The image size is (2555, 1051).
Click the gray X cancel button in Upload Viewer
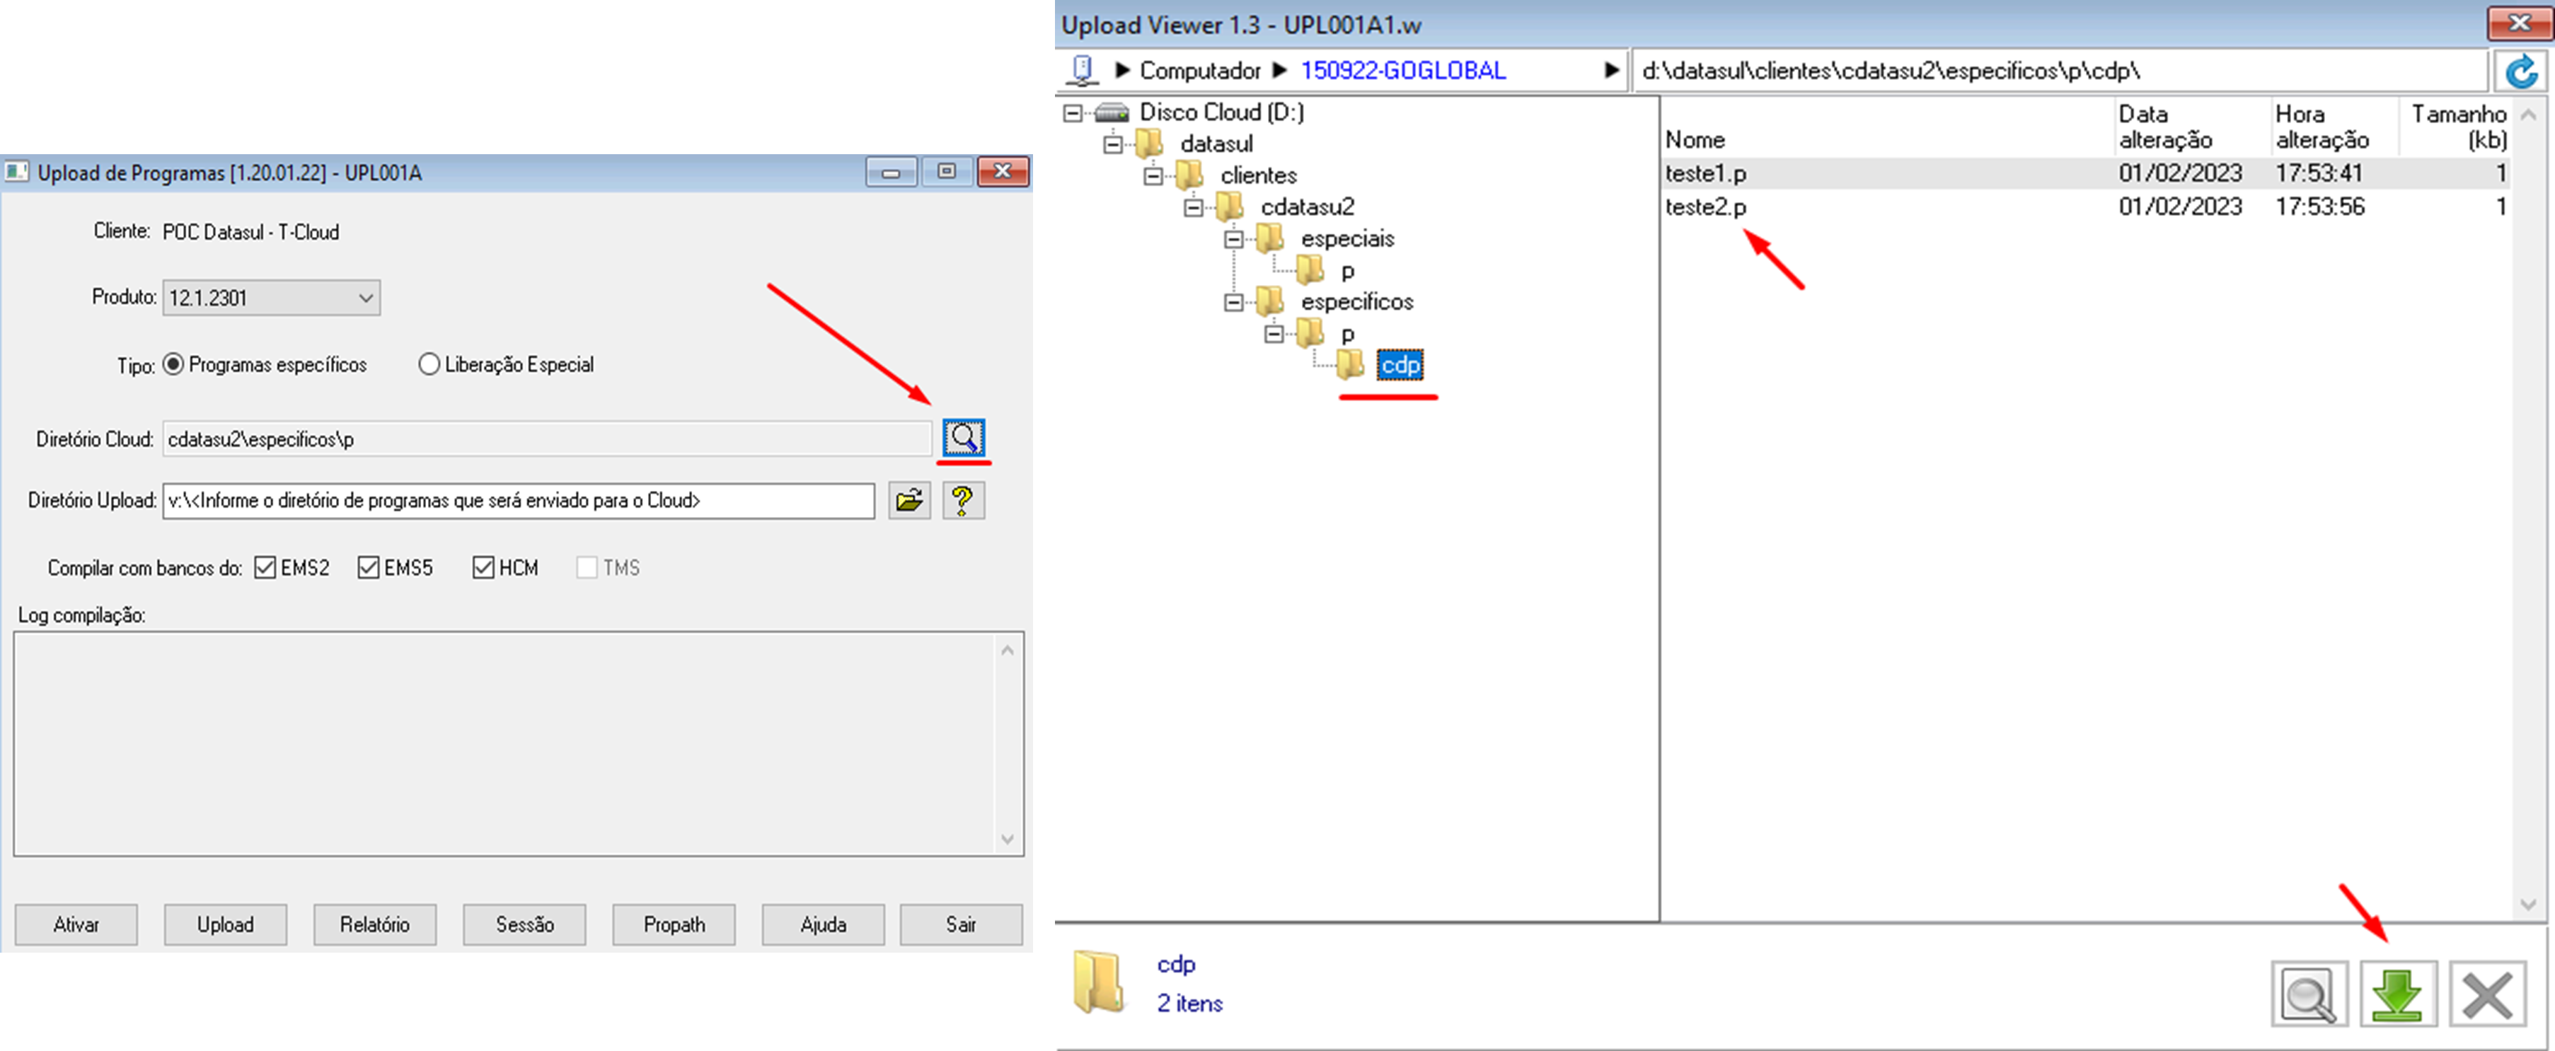tap(2486, 994)
